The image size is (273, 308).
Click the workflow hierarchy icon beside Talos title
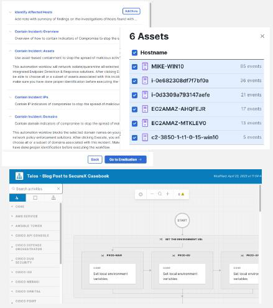[19, 176]
